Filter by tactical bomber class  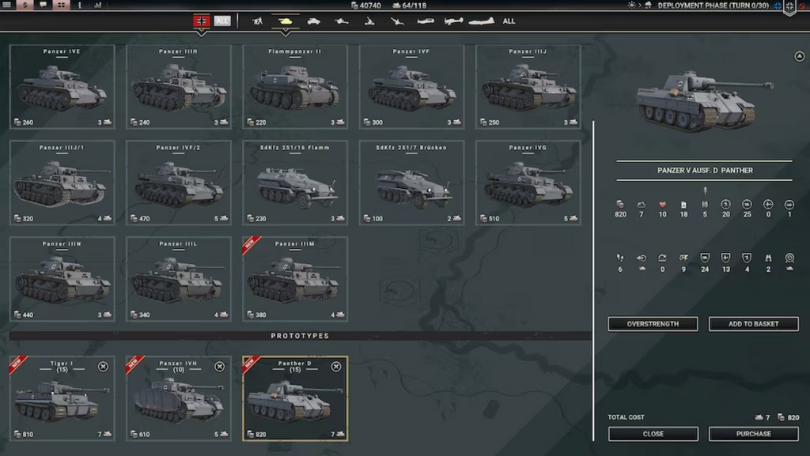point(453,21)
